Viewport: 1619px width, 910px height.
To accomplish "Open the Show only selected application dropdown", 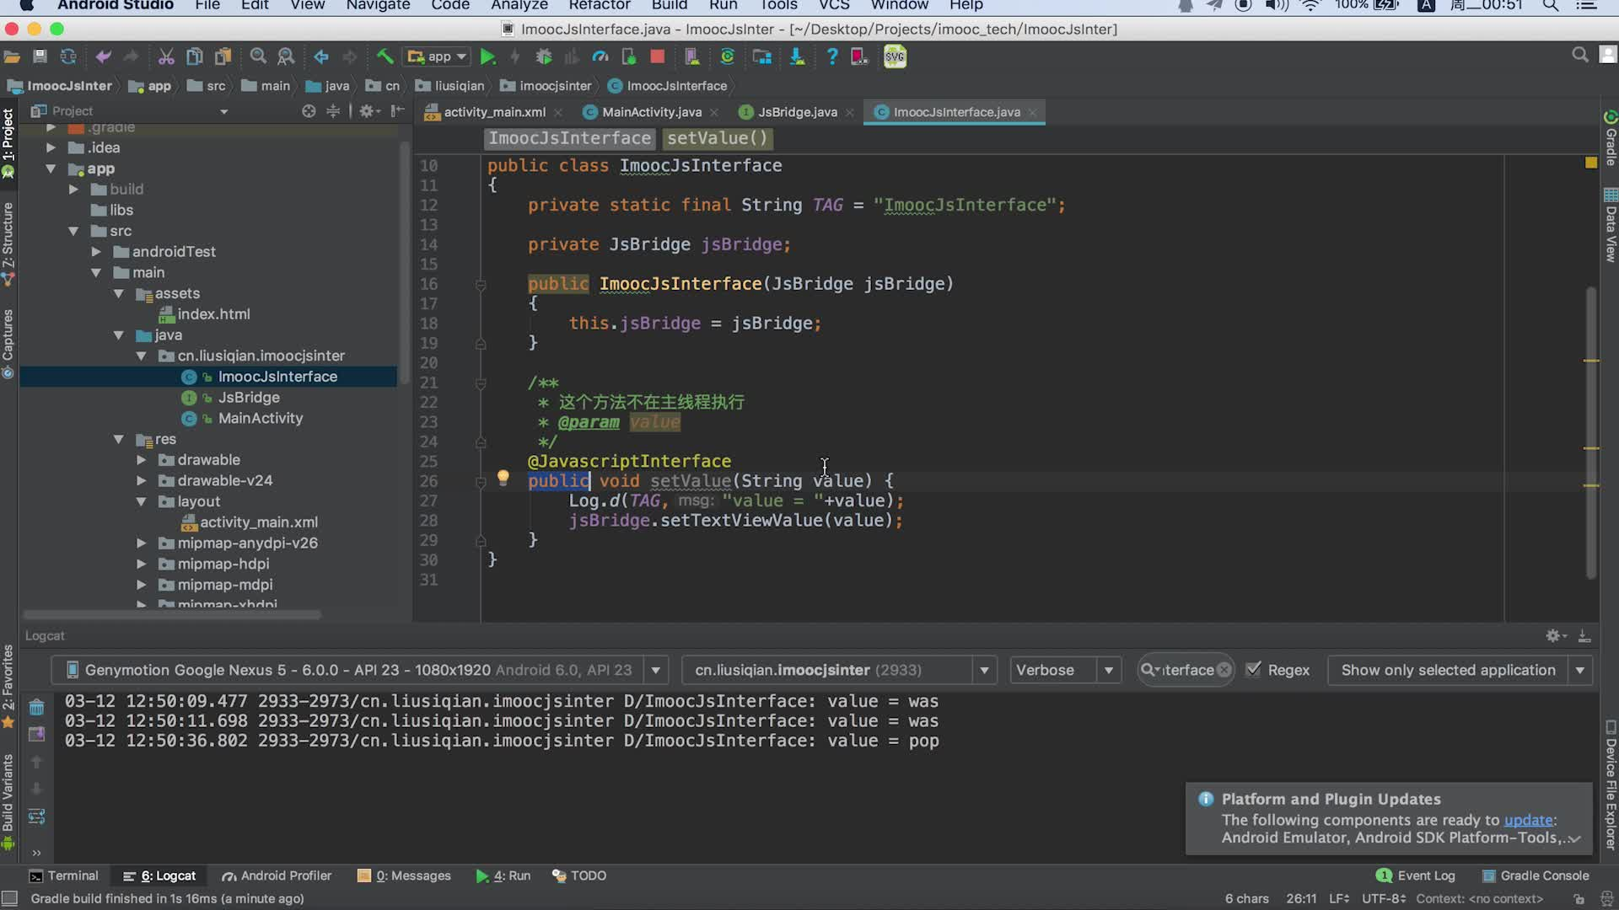I will point(1460,670).
